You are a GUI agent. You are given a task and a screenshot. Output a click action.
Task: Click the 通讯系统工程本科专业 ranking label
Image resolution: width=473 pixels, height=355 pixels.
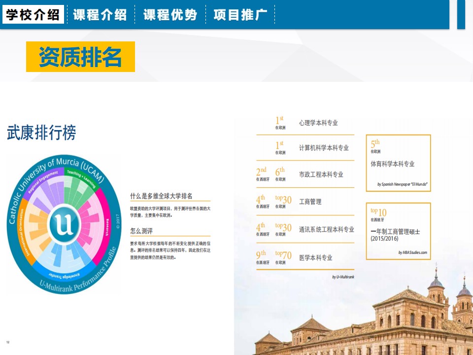(326, 229)
